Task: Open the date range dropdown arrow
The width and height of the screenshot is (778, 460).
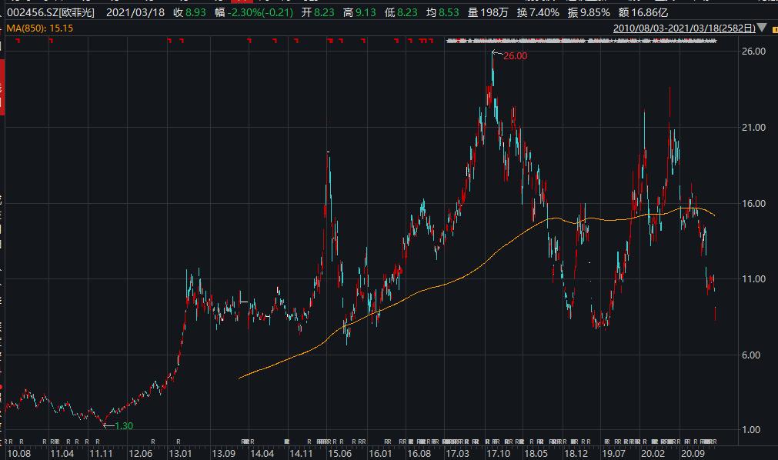Action: point(762,28)
